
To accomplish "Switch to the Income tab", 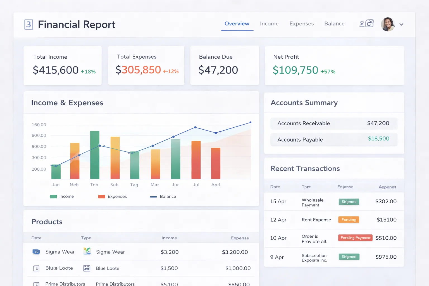I will pyautogui.click(x=269, y=24).
